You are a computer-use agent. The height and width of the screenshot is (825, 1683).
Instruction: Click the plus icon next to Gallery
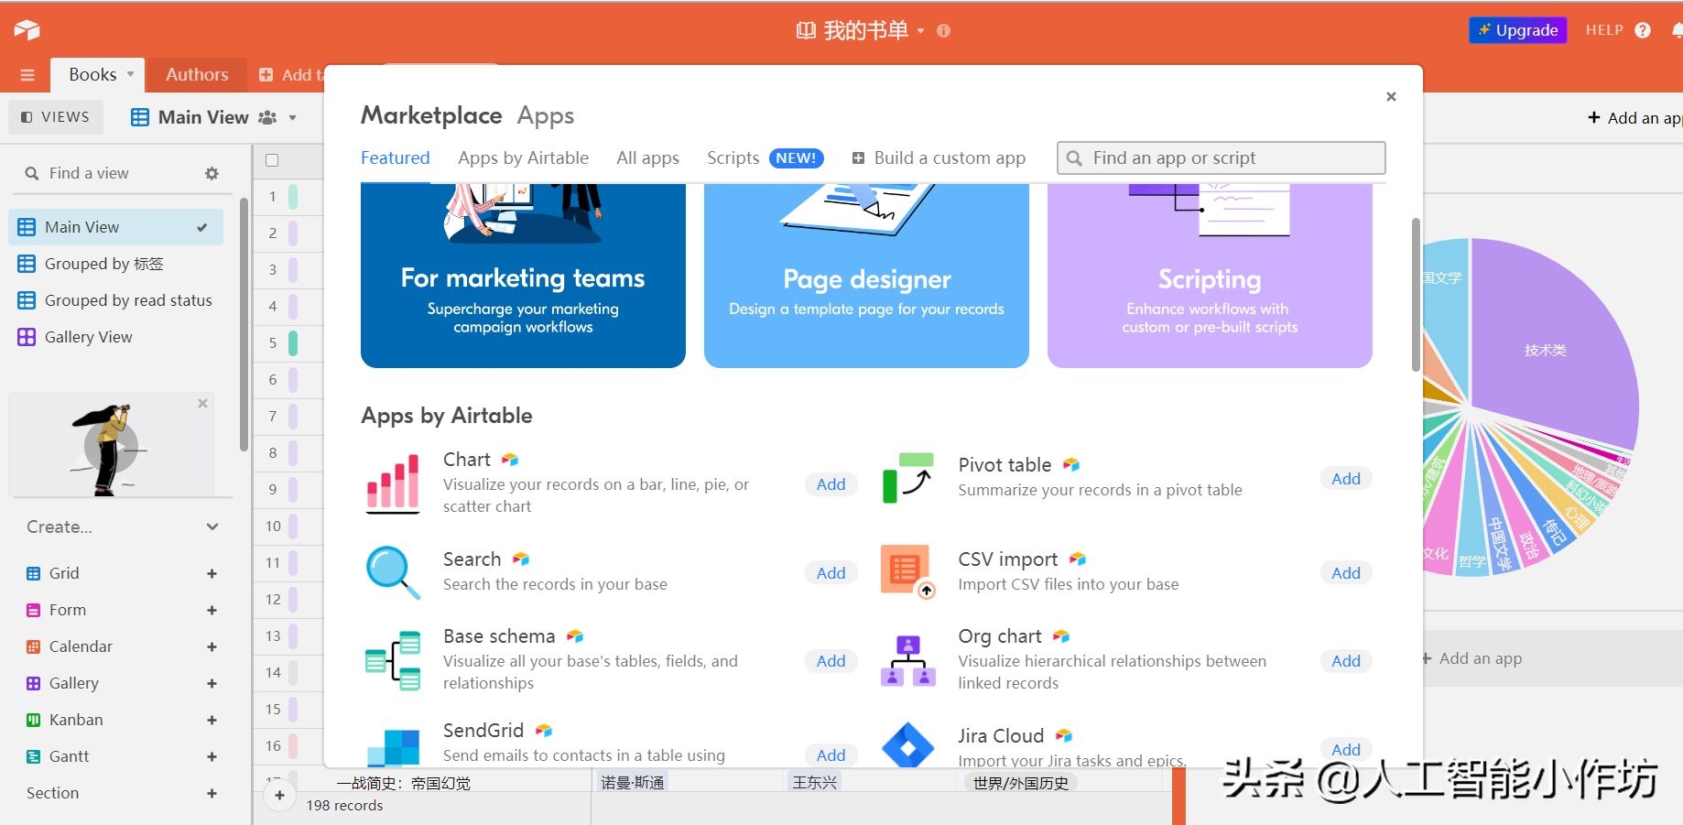212,683
